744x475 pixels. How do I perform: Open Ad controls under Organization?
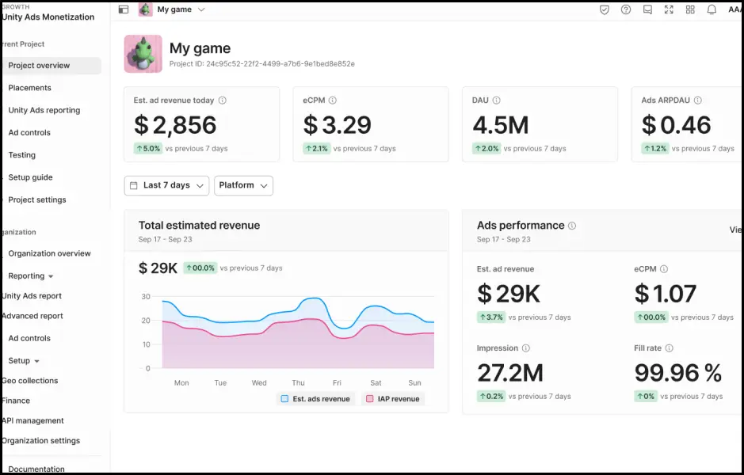[x=29, y=338]
